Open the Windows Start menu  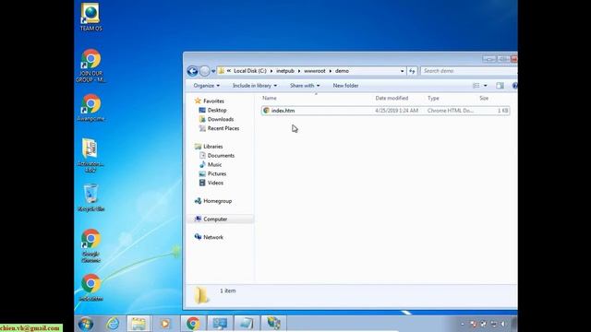tap(86, 324)
